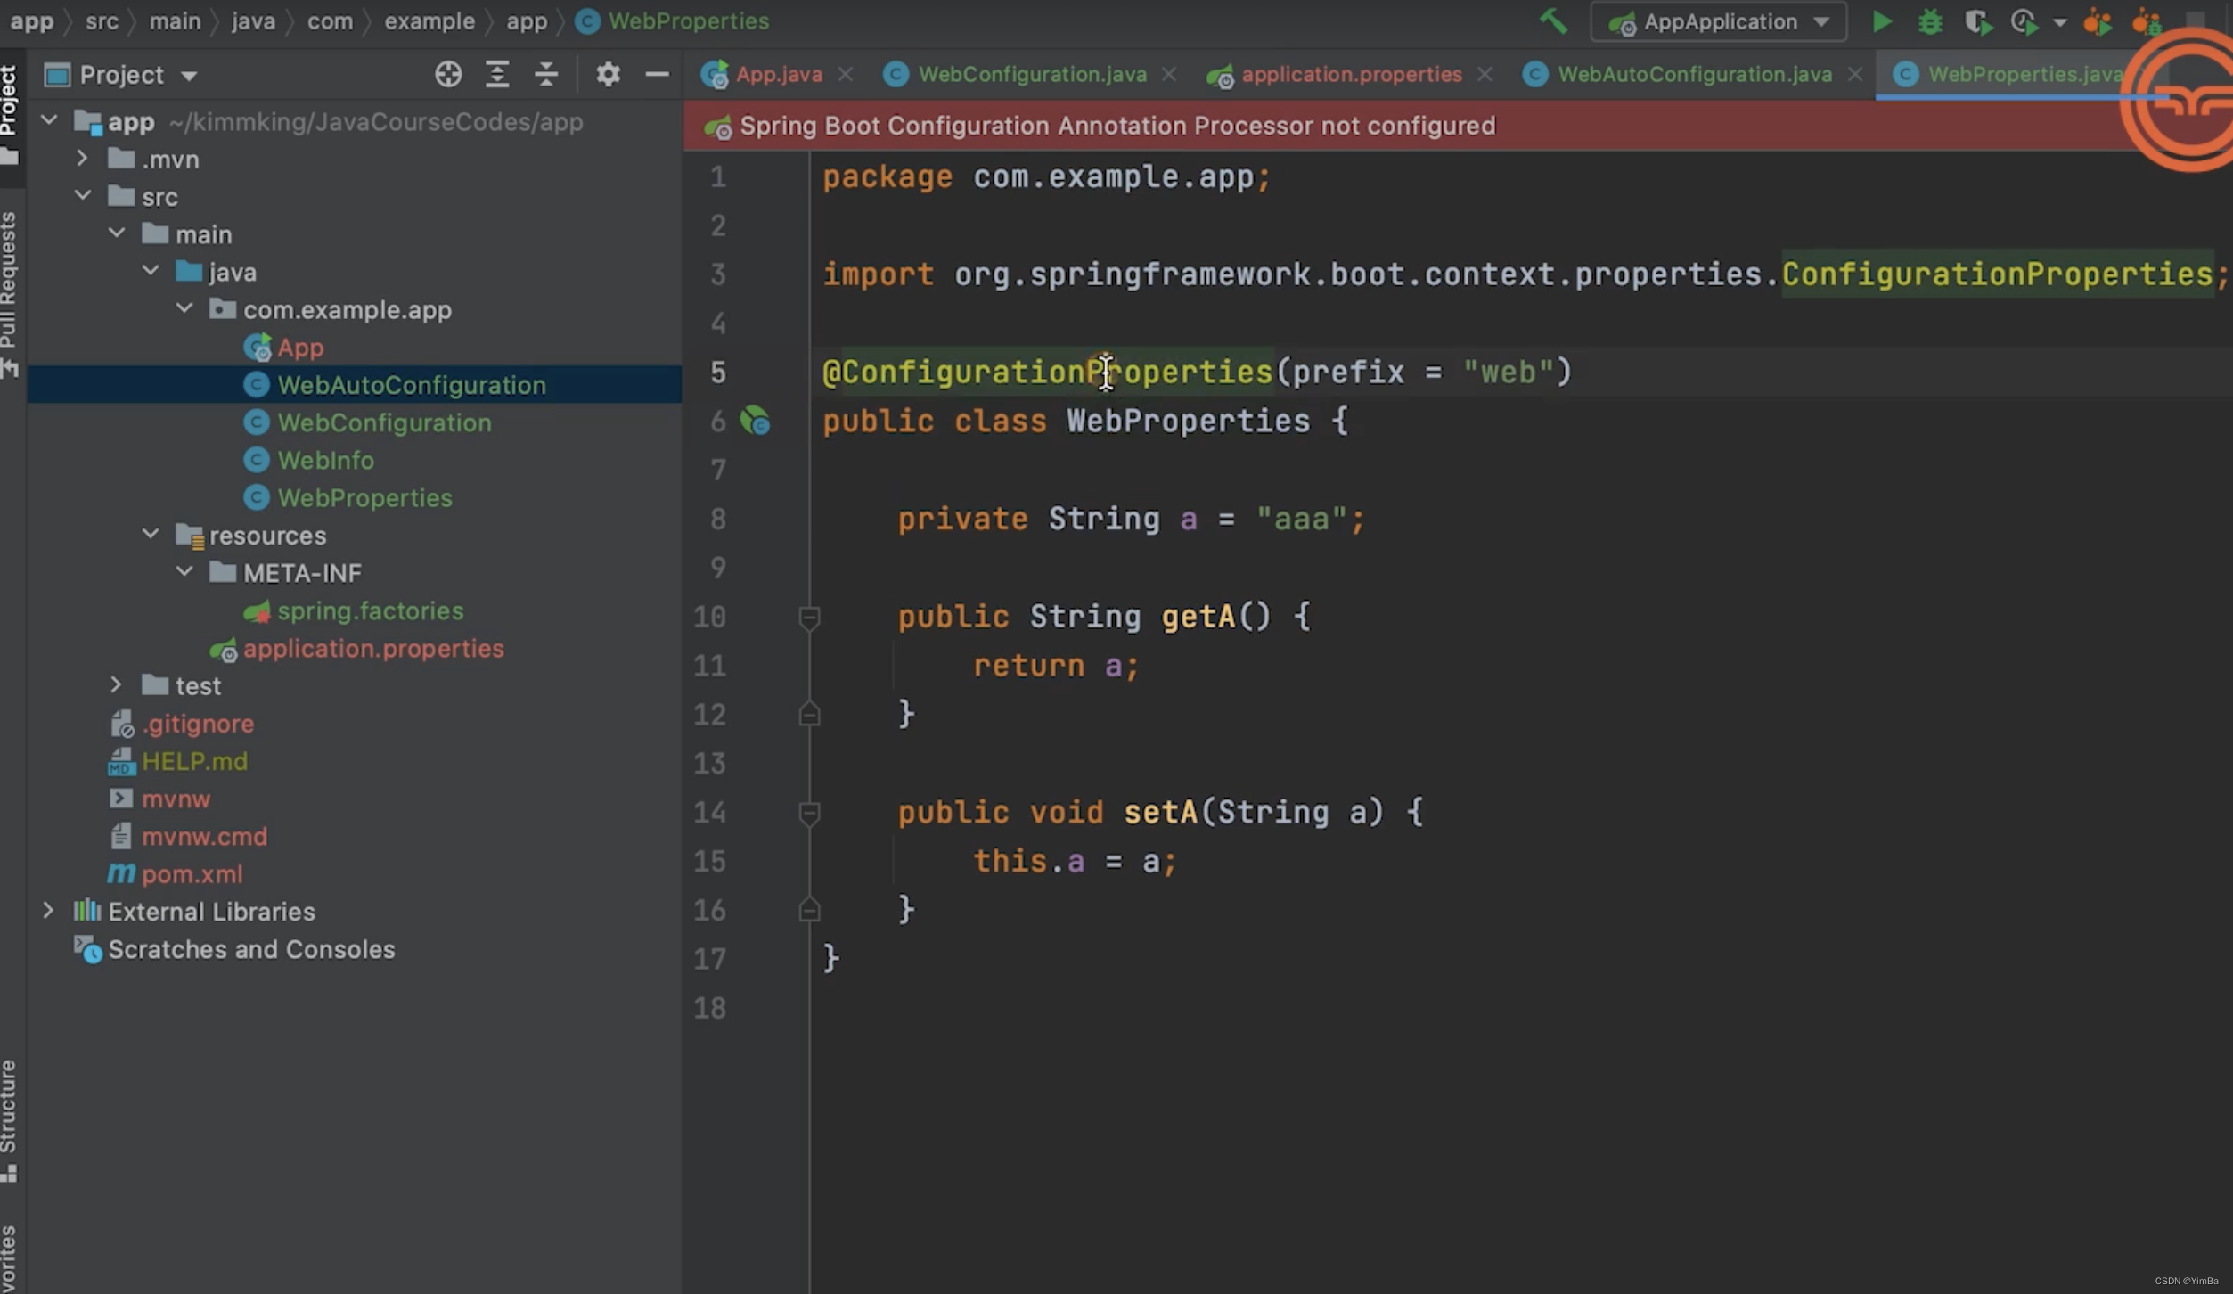Click the Expand All tree icon
Viewport: 2233px width, 1294px height.
coord(497,74)
